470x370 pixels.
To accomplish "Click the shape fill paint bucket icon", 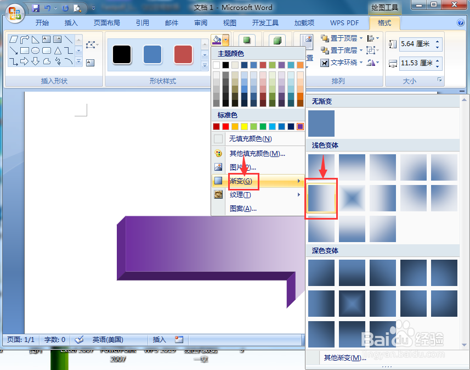I will [x=217, y=40].
